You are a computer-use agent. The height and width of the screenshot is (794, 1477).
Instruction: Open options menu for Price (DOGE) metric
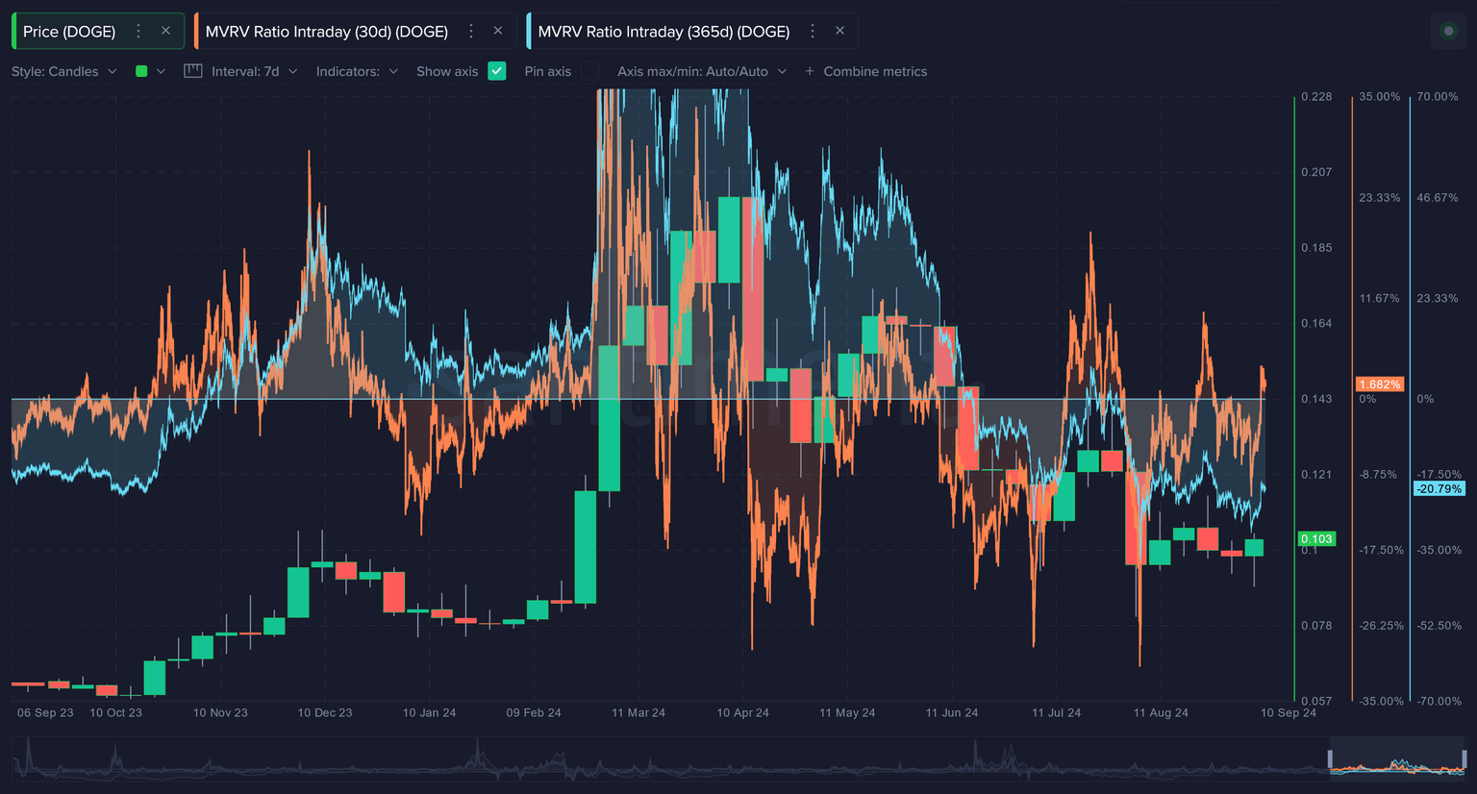point(138,31)
